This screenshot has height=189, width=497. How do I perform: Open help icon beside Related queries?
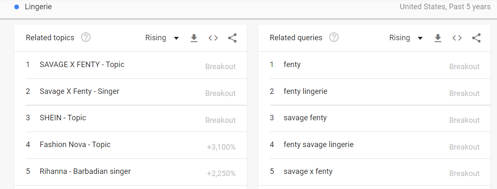[334, 38]
